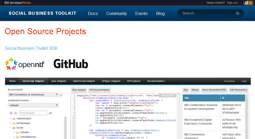Expand the ActivityStreams tree node
Image resolution: width=255 pixels, height=139 pixels.
[14, 137]
